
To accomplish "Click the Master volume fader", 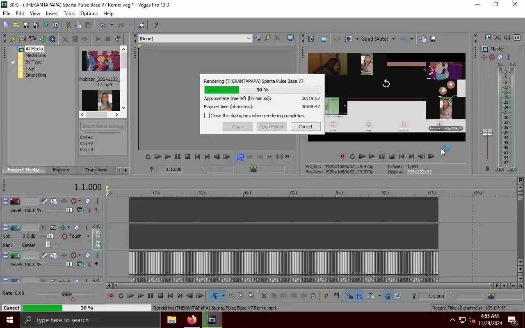I will (487, 133).
